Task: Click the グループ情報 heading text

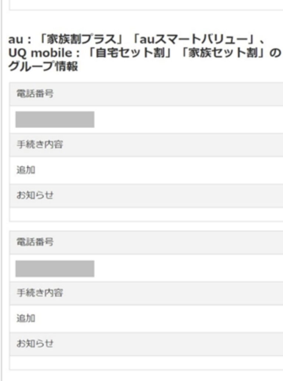Action: point(43,67)
